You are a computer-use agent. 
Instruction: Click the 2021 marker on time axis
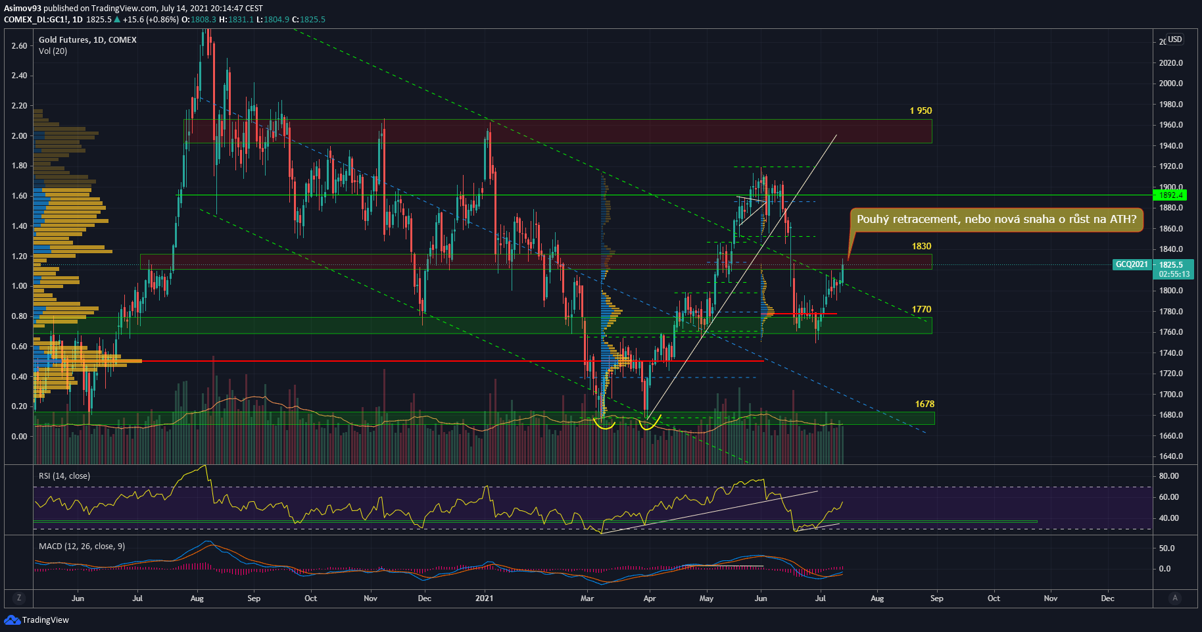tap(484, 598)
